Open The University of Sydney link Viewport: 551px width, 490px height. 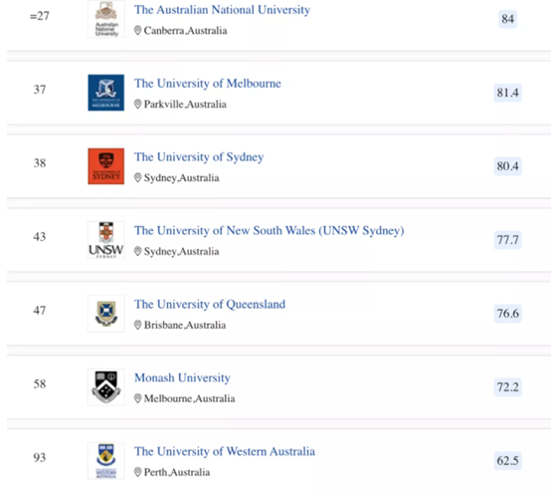[x=199, y=157]
